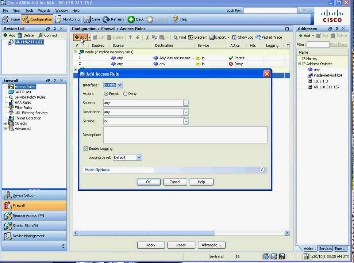Open the Interface dropdown

[x=120, y=85]
